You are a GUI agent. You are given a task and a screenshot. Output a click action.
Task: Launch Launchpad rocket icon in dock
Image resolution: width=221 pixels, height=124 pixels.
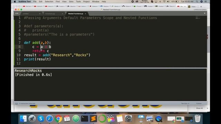tap(32, 118)
